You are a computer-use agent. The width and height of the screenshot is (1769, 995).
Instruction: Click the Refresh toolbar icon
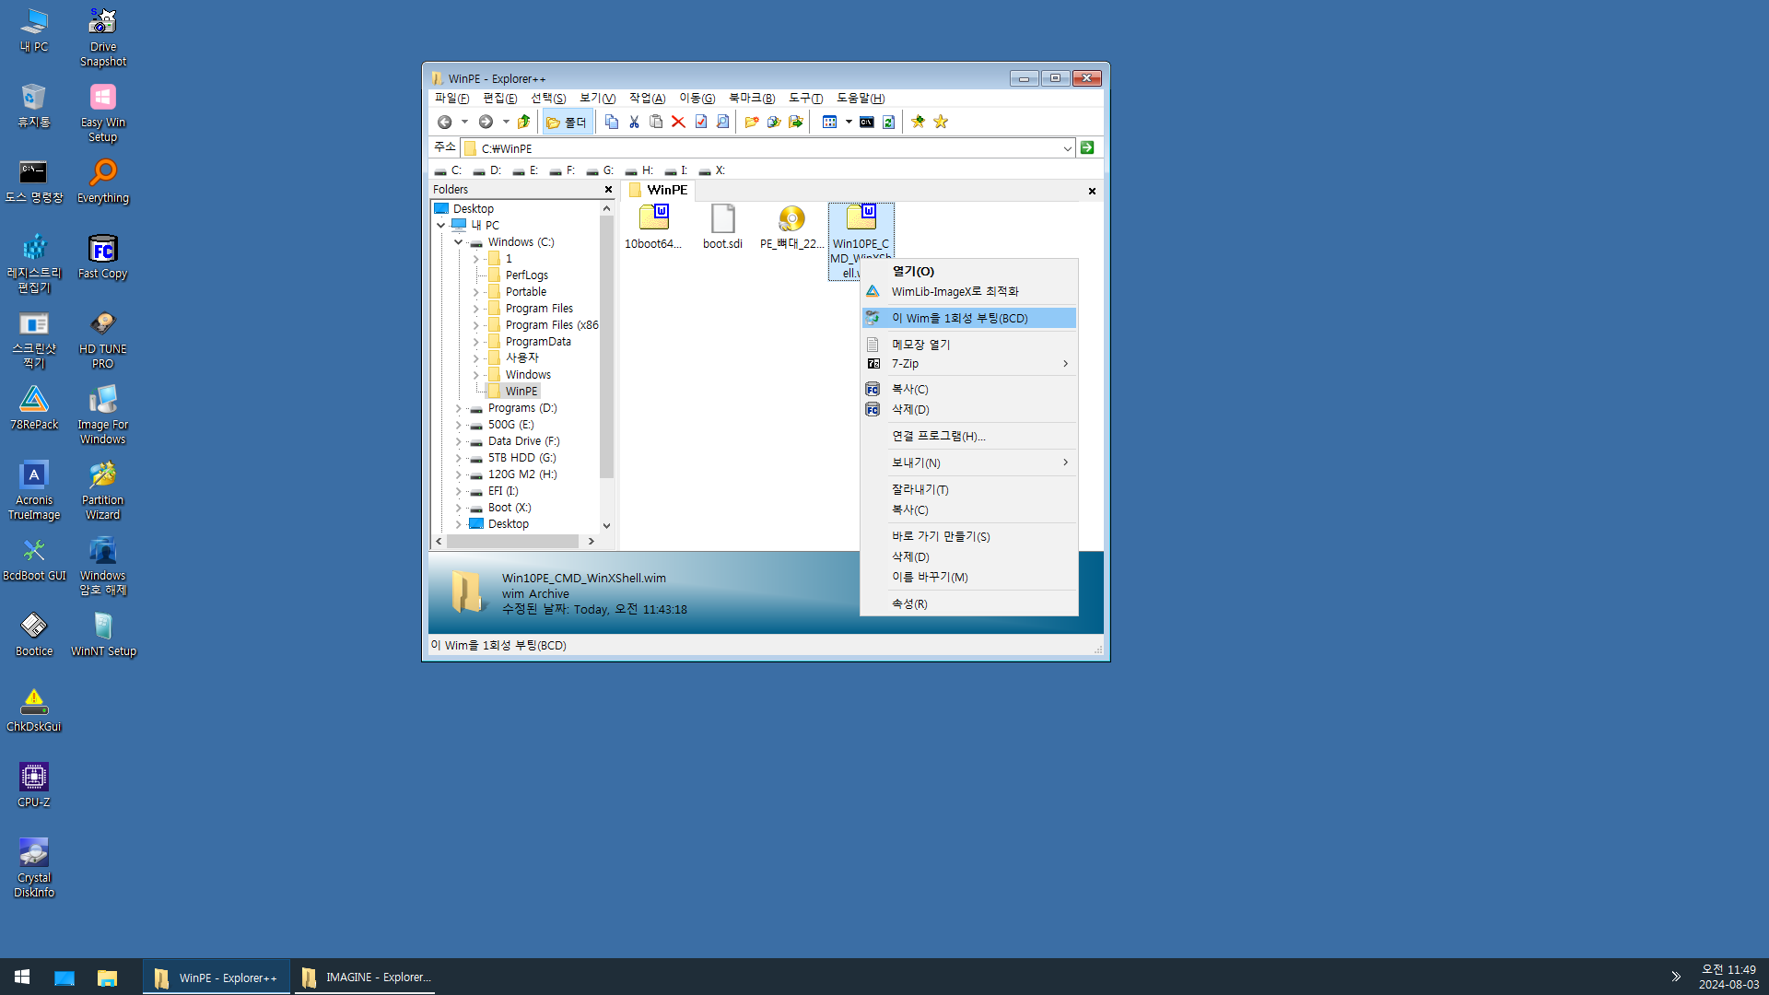(x=889, y=122)
